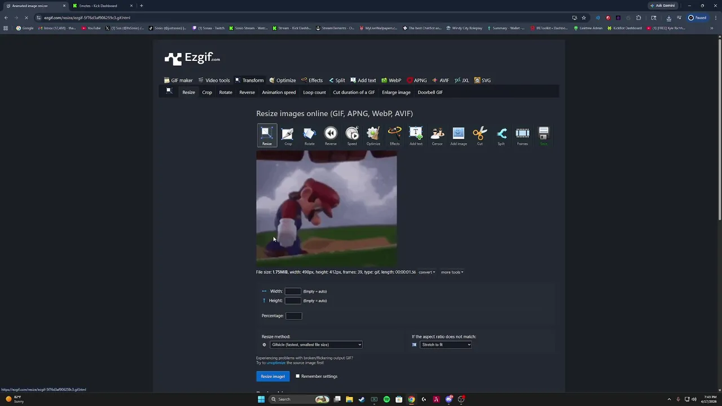Open the Frames tool icon
The height and width of the screenshot is (406, 722).
pyautogui.click(x=522, y=135)
